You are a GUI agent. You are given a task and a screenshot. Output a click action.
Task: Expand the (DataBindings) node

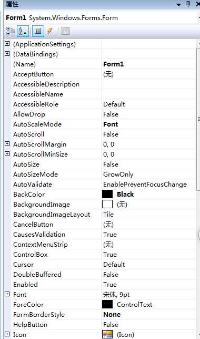point(7,54)
